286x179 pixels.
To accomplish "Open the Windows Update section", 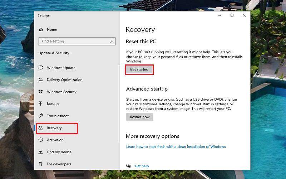I will (x=61, y=68).
